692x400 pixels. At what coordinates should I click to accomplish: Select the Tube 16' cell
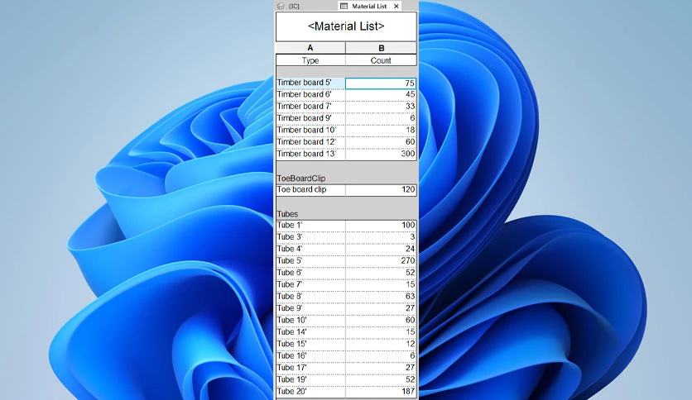[310, 356]
